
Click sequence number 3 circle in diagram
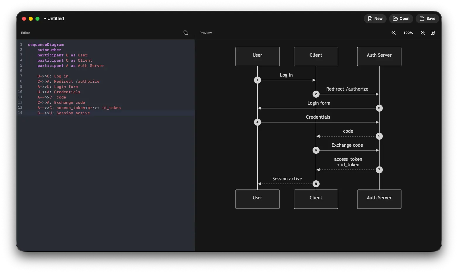[x=379, y=108]
